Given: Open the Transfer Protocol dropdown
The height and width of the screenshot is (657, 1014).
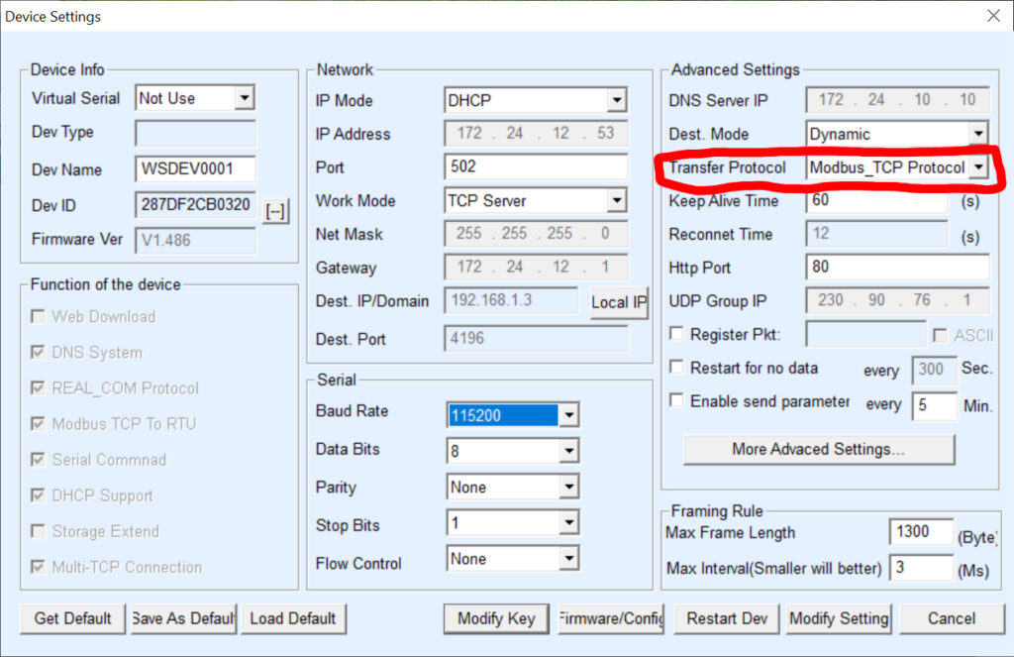Looking at the screenshot, I should point(979,167).
